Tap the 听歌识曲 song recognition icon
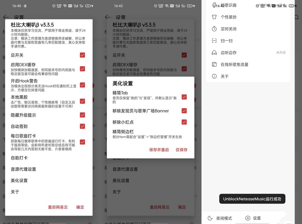The width and height of the screenshot is (302, 224). [x=214, y=5]
